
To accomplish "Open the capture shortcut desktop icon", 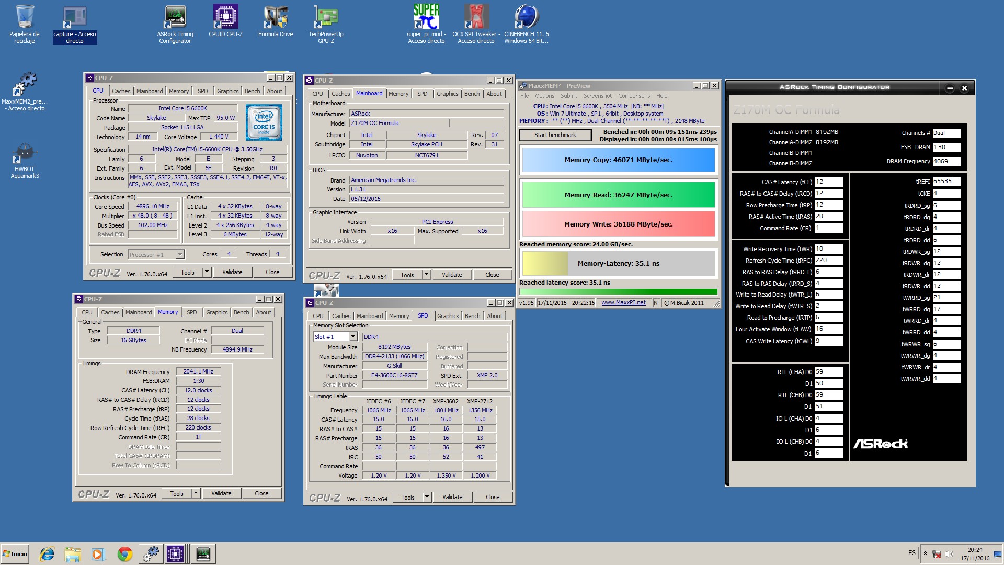I will point(75,25).
